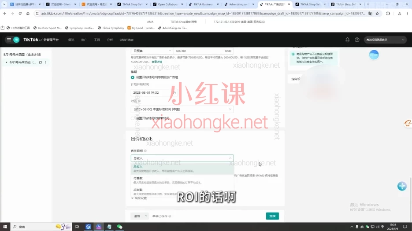Open the help question mark icon
Image resolution: width=412 pixels, height=231 pixels.
357,40
